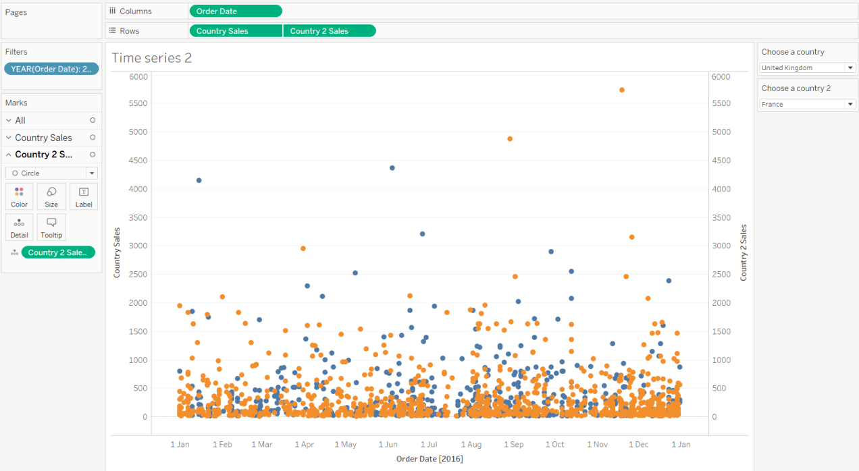Click the highest orange data point near 5700
Screen dimensions: 859x471
pos(622,90)
